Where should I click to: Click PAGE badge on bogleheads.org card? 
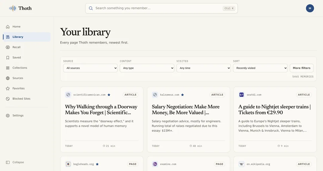pyautogui.click(x=133, y=164)
